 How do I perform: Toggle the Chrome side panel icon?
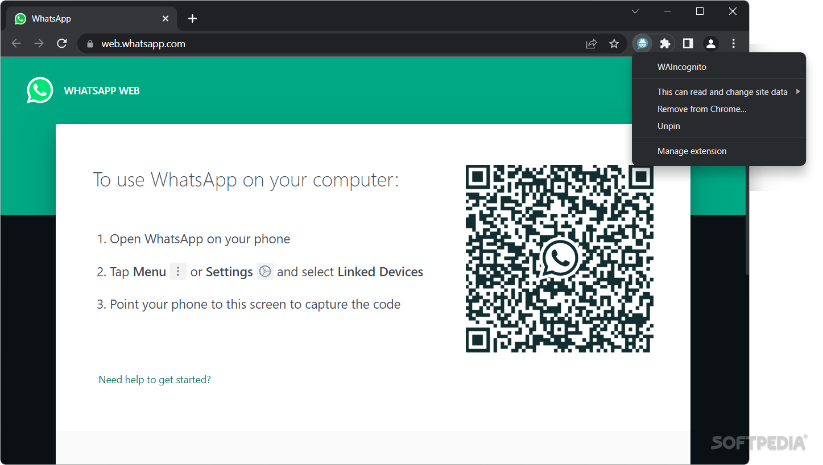[x=688, y=43]
